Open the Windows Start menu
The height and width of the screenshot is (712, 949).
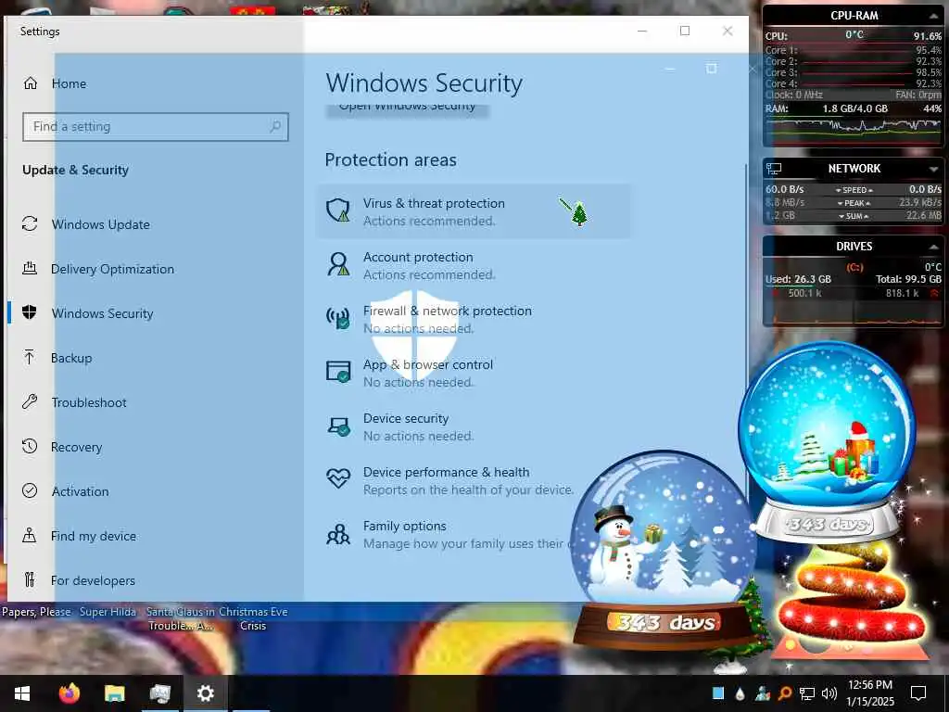(22, 693)
